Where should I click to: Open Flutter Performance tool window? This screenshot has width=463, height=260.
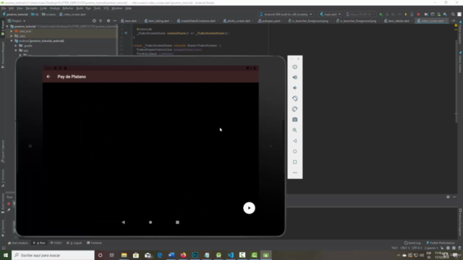[441, 243]
